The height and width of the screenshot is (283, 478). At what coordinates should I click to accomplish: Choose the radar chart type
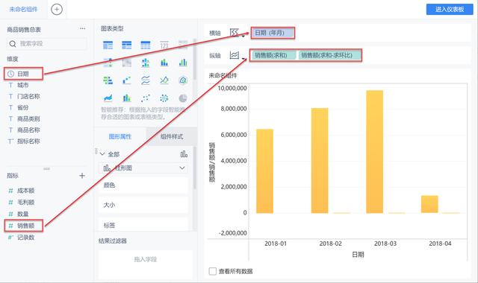(x=183, y=80)
